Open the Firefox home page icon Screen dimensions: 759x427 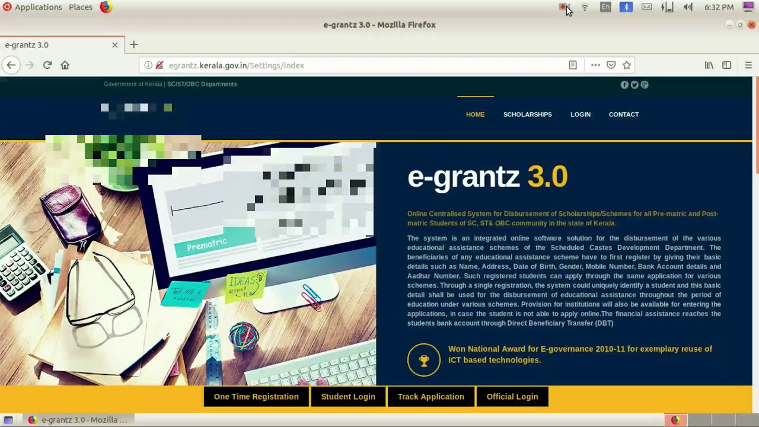pos(65,65)
